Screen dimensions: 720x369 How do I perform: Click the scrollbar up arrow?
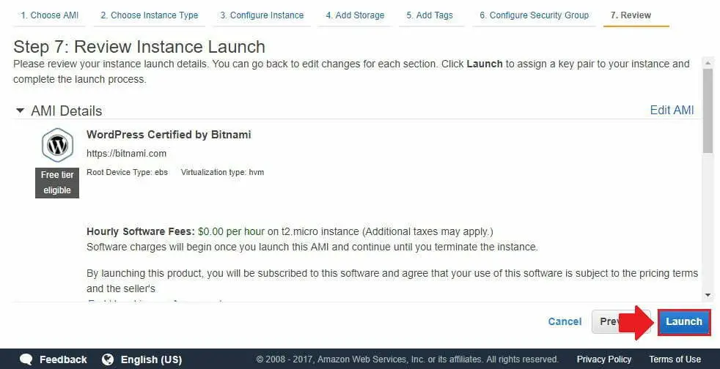click(x=708, y=62)
